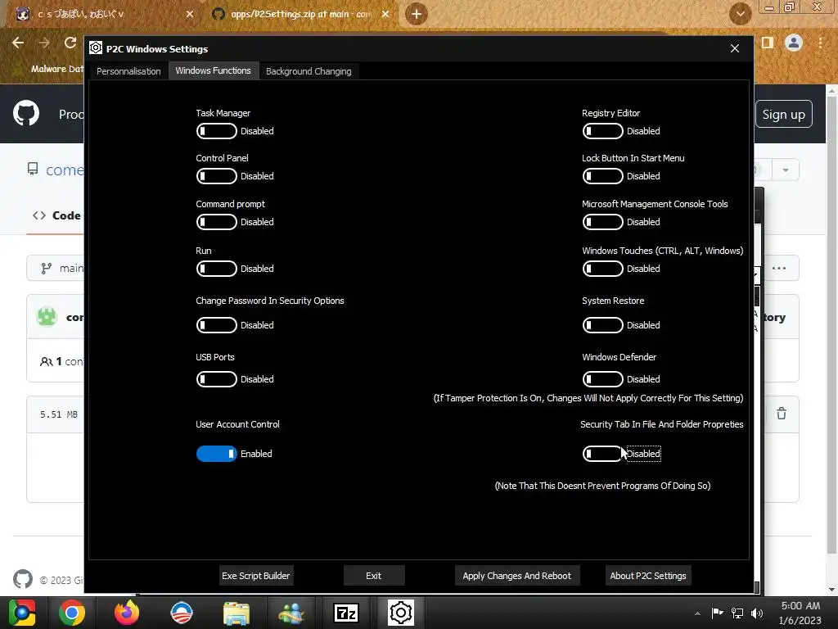Click Sign up on GitHub page
Image resolution: width=838 pixels, height=629 pixels.
click(783, 114)
